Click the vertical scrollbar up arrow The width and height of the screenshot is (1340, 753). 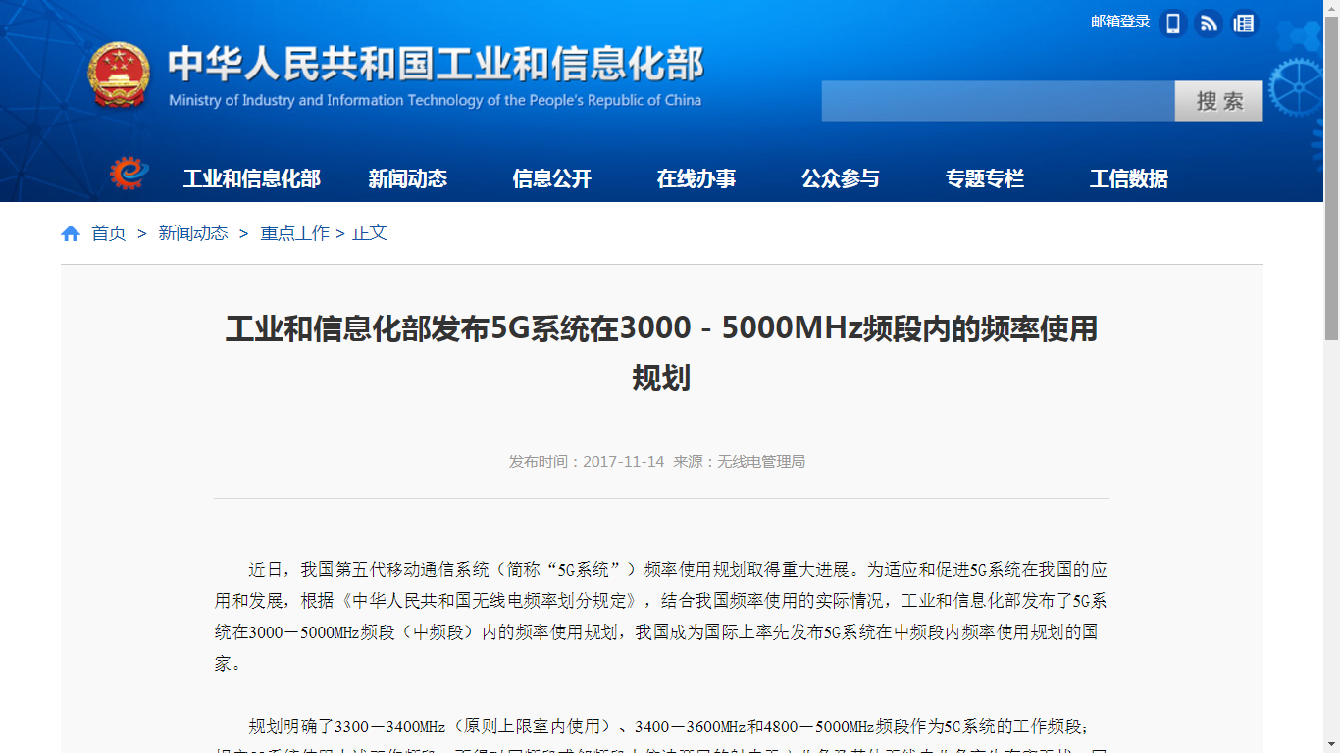[1331, 8]
